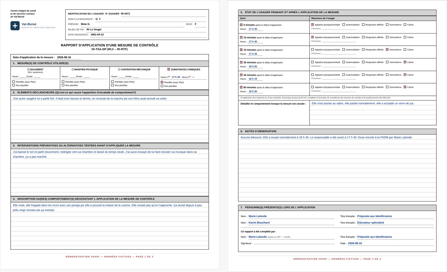
Task: Uncheck the 60 minutes suivi checkbox
Action: pos(241,87)
